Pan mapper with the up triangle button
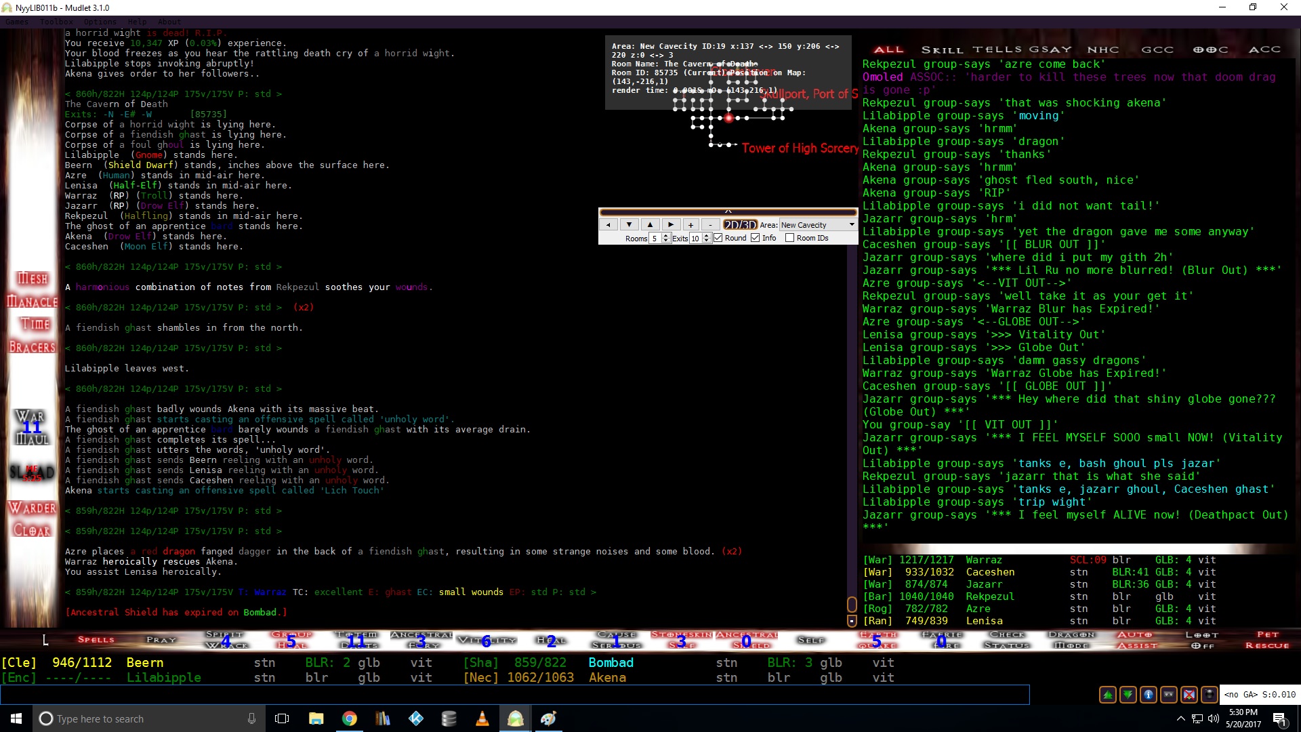This screenshot has height=732, width=1301. coord(650,225)
